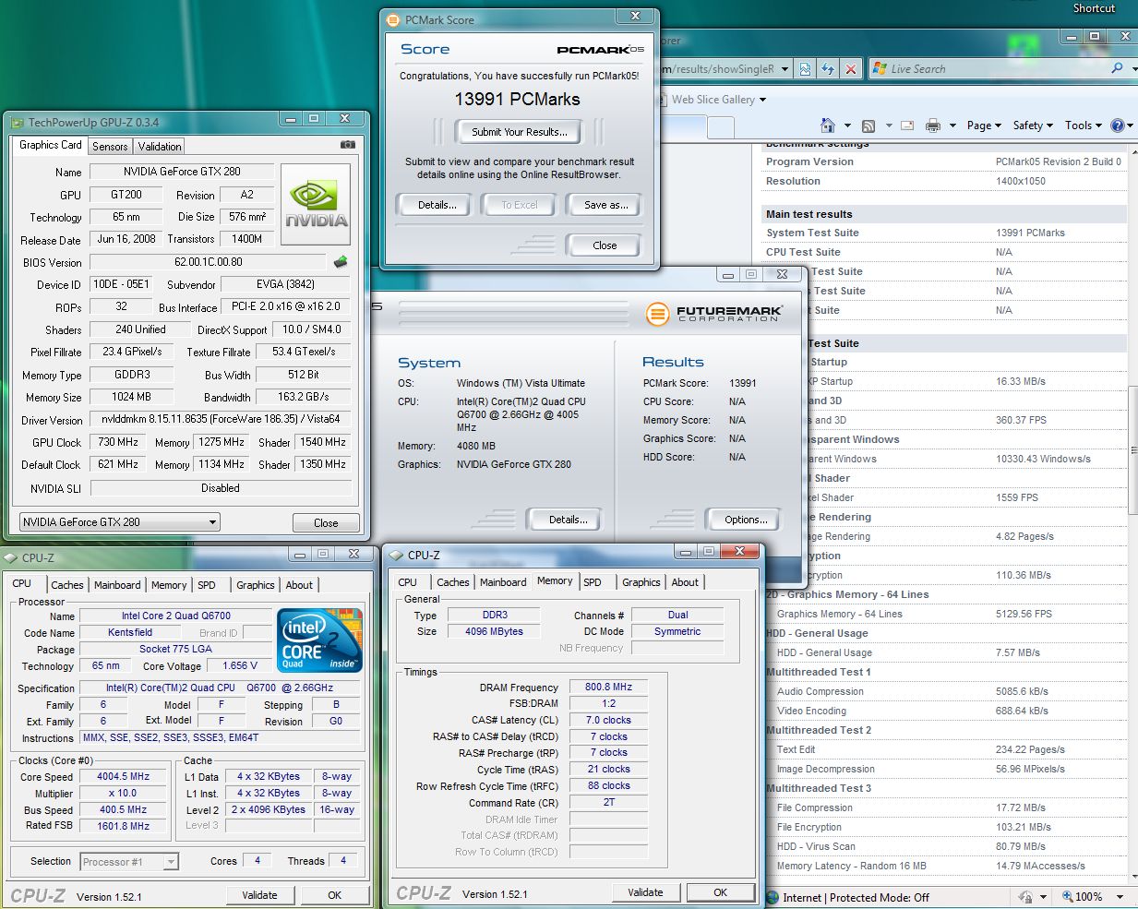Click the Shortcut desktop item label
This screenshot has height=909, width=1138.
pyautogui.click(x=1094, y=8)
